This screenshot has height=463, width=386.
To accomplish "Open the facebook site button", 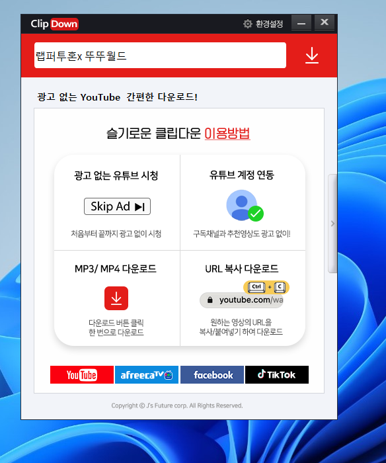I will (212, 375).
